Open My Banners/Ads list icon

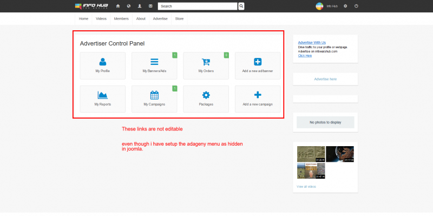[154, 62]
